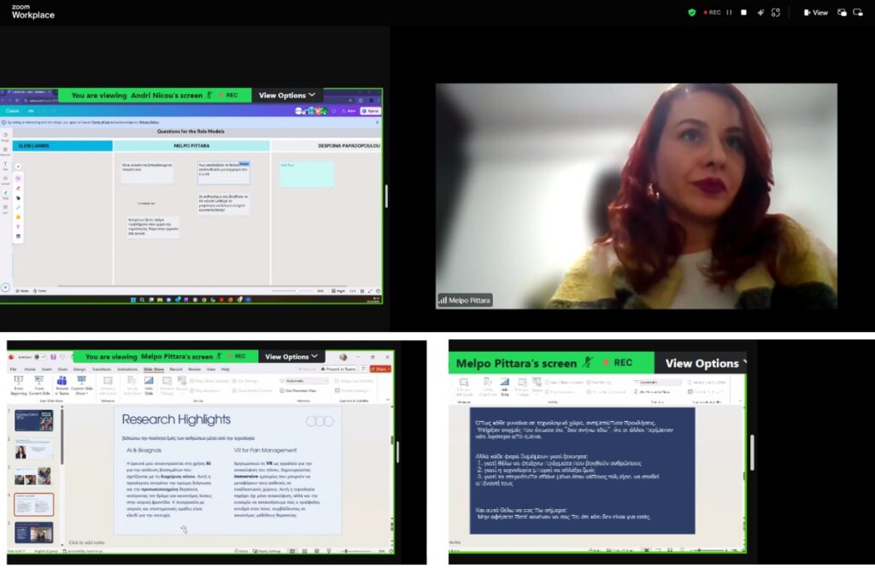
Task: Click the Zoom Apps capture icon
Action: tap(776, 13)
